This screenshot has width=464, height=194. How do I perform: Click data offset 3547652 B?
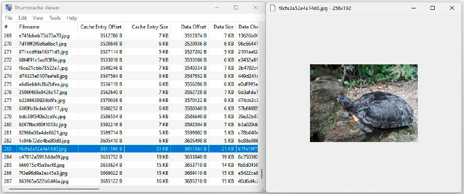(195, 76)
